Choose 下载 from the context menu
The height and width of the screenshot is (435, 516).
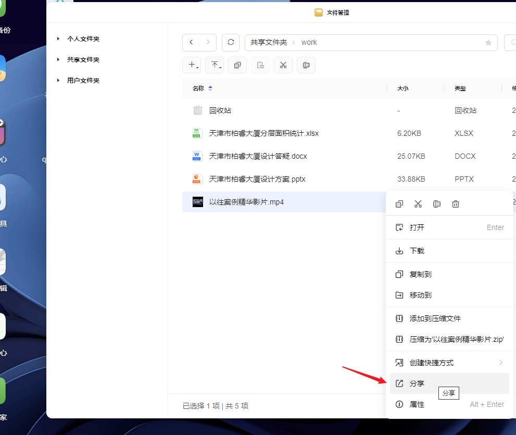(x=417, y=250)
